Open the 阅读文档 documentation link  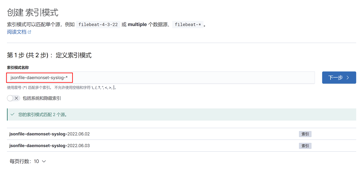[x=17, y=32]
